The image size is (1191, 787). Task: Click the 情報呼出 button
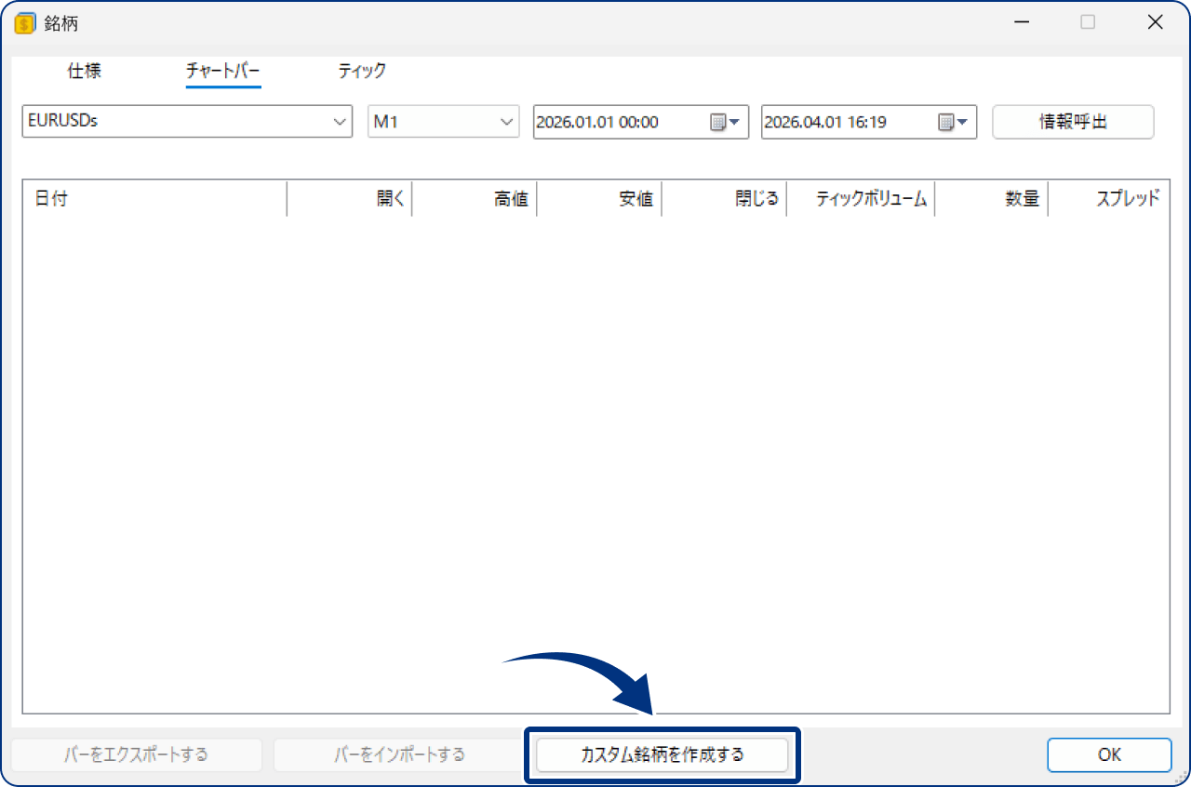[x=1072, y=121]
